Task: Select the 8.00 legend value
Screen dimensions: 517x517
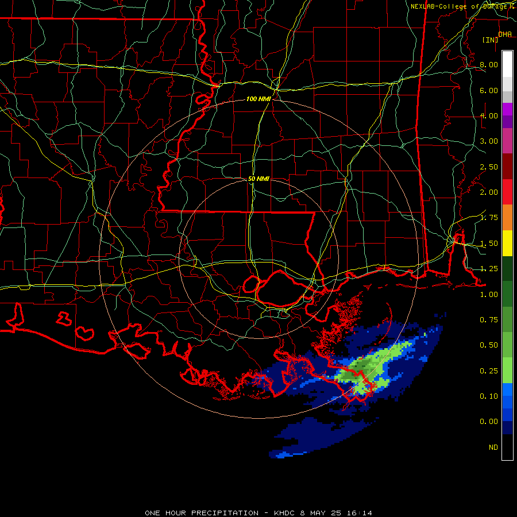Action: pyautogui.click(x=489, y=64)
